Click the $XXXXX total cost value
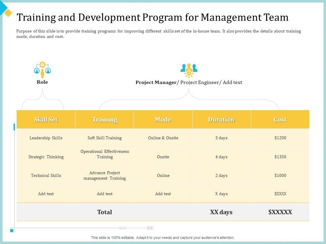The image size is (326, 244). point(280,212)
